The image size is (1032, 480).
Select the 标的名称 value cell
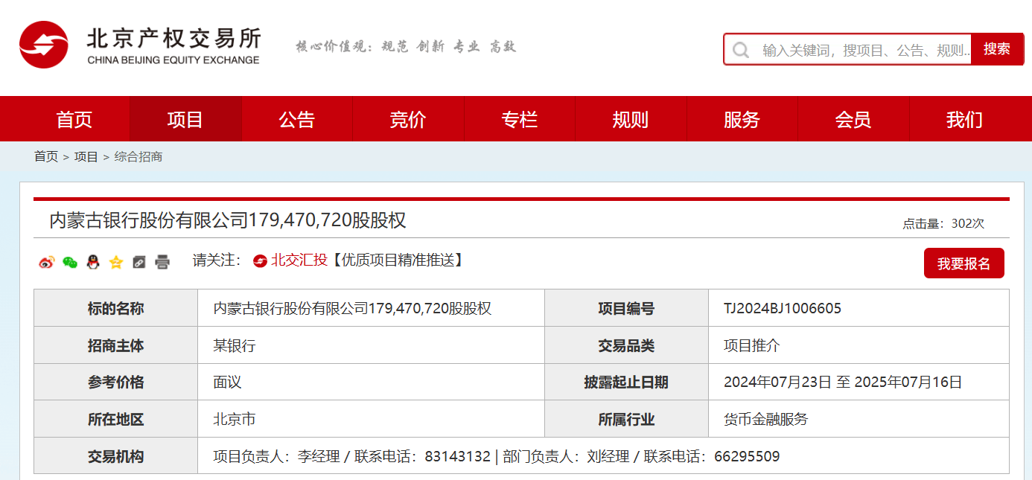point(371,308)
